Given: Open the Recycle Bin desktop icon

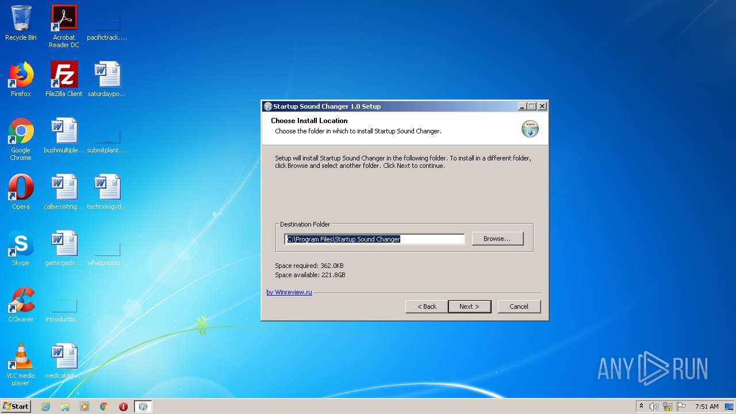Looking at the screenshot, I should click(x=21, y=23).
